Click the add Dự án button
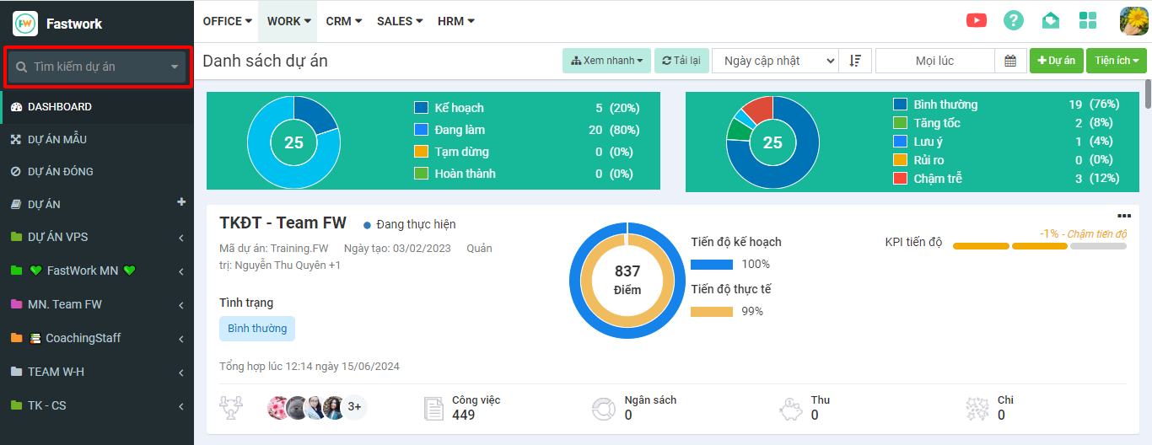Image resolution: width=1152 pixels, height=445 pixels. 1056,61
